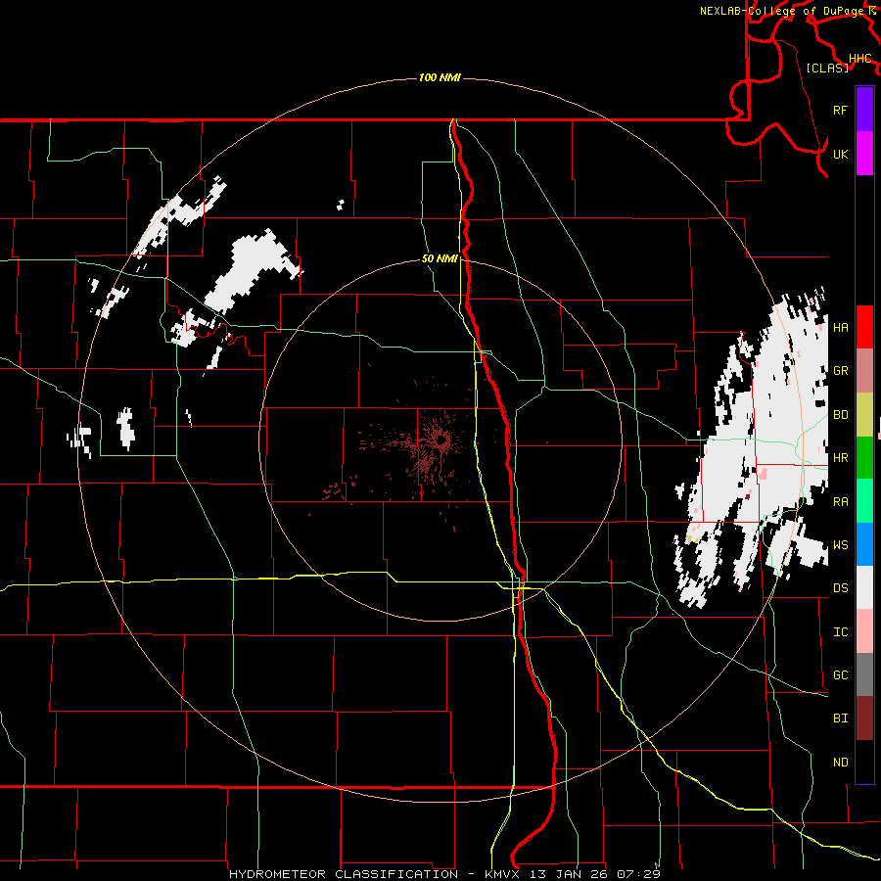Click the HHC product label

pos(859,59)
